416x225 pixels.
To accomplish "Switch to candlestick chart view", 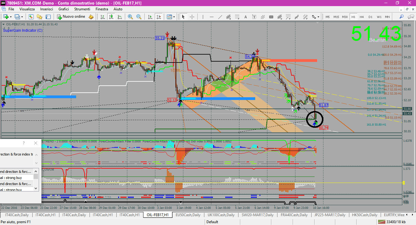I will click(x=111, y=17).
